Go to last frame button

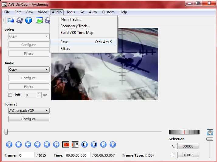pos(113,144)
